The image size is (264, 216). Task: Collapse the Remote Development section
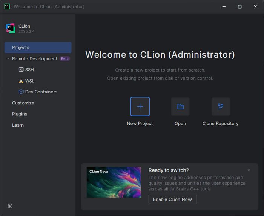(x=8, y=59)
